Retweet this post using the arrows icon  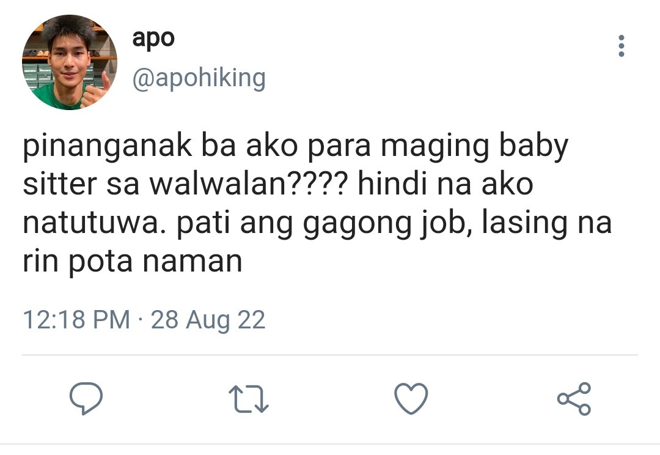248,399
